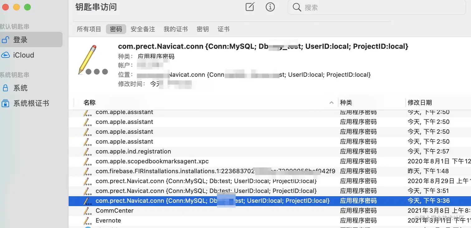
Task: Click the sort arrow in 名称 header
Action: click(331, 102)
